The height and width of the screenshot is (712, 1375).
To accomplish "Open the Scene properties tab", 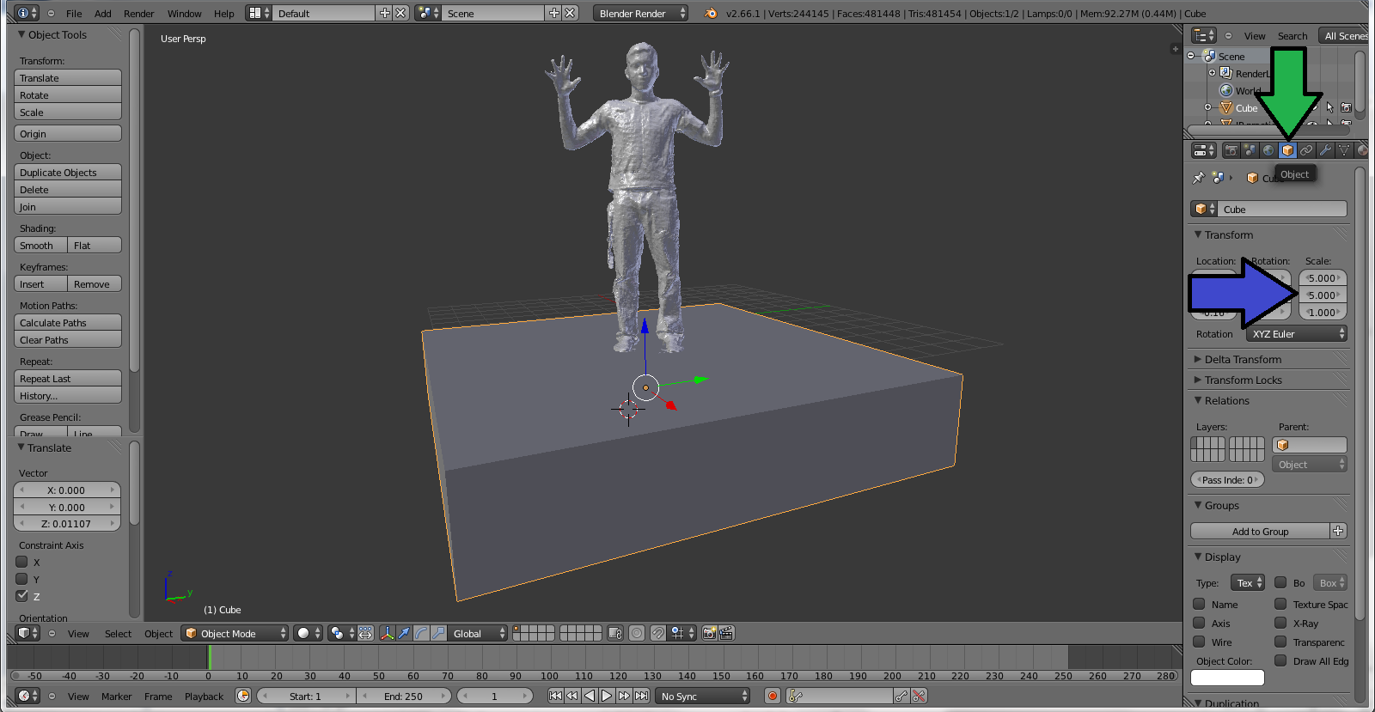I will tap(1250, 150).
